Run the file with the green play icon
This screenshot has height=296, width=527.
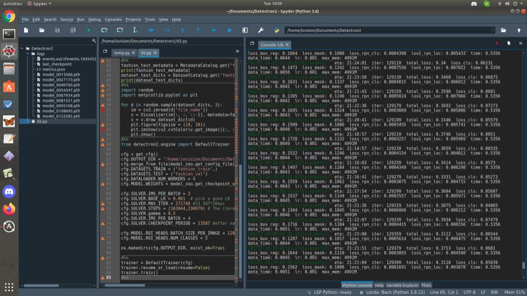(x=89, y=30)
